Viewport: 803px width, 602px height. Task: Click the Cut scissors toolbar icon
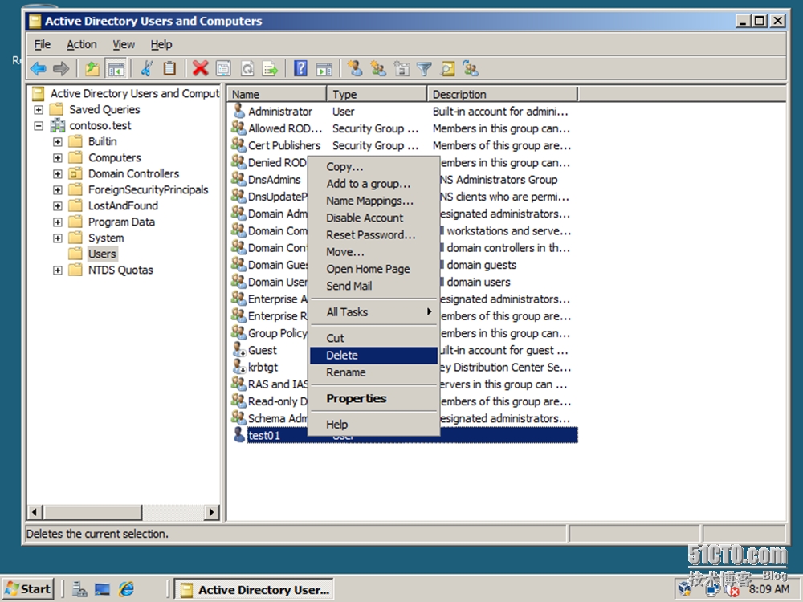pyautogui.click(x=146, y=68)
